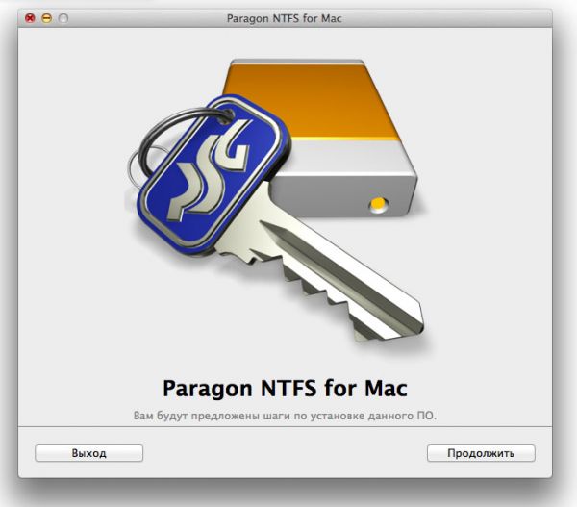577x507 pixels.
Task: Click the Paragon key and drive logo
Action: (x=276, y=201)
